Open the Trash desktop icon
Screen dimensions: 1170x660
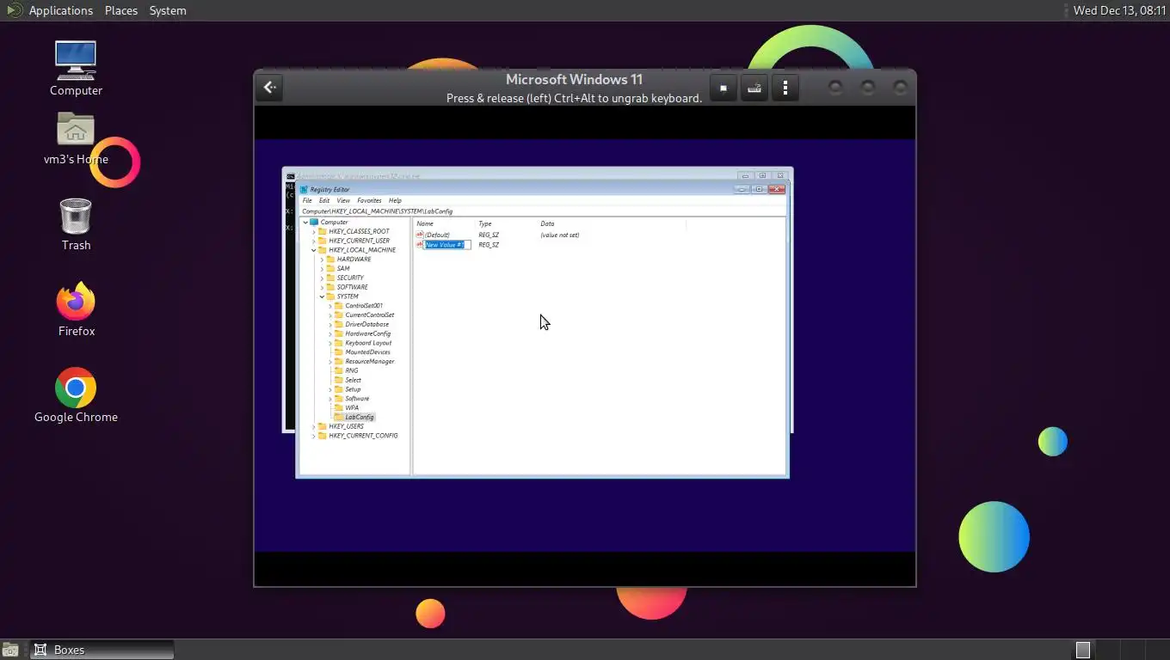point(76,216)
